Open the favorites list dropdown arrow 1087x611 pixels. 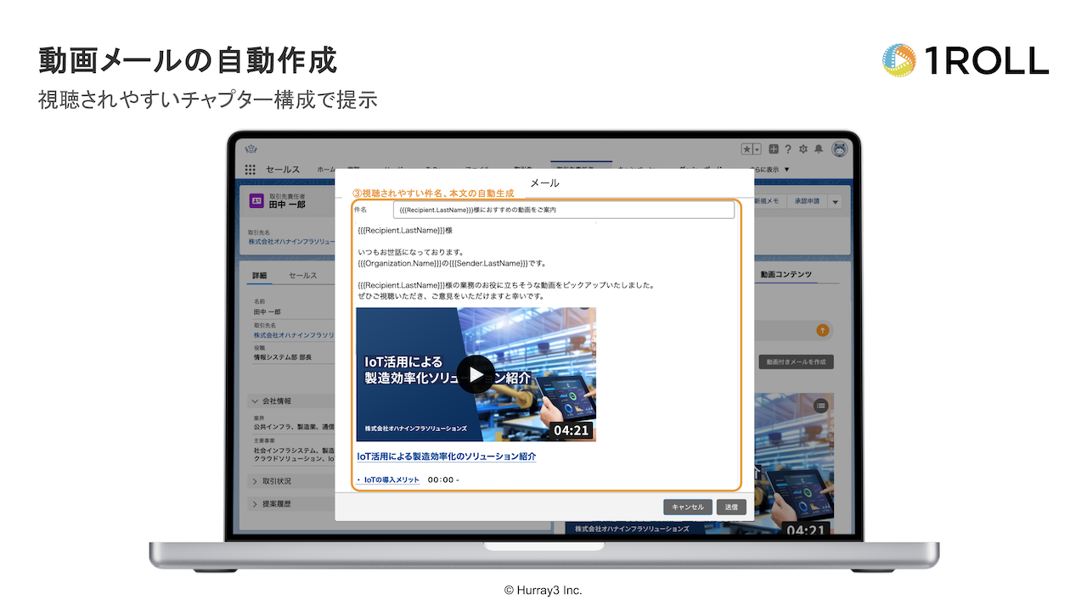[757, 149]
